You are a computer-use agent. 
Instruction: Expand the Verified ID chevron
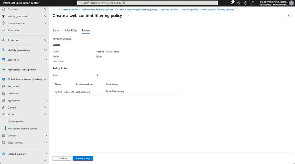(45, 60)
